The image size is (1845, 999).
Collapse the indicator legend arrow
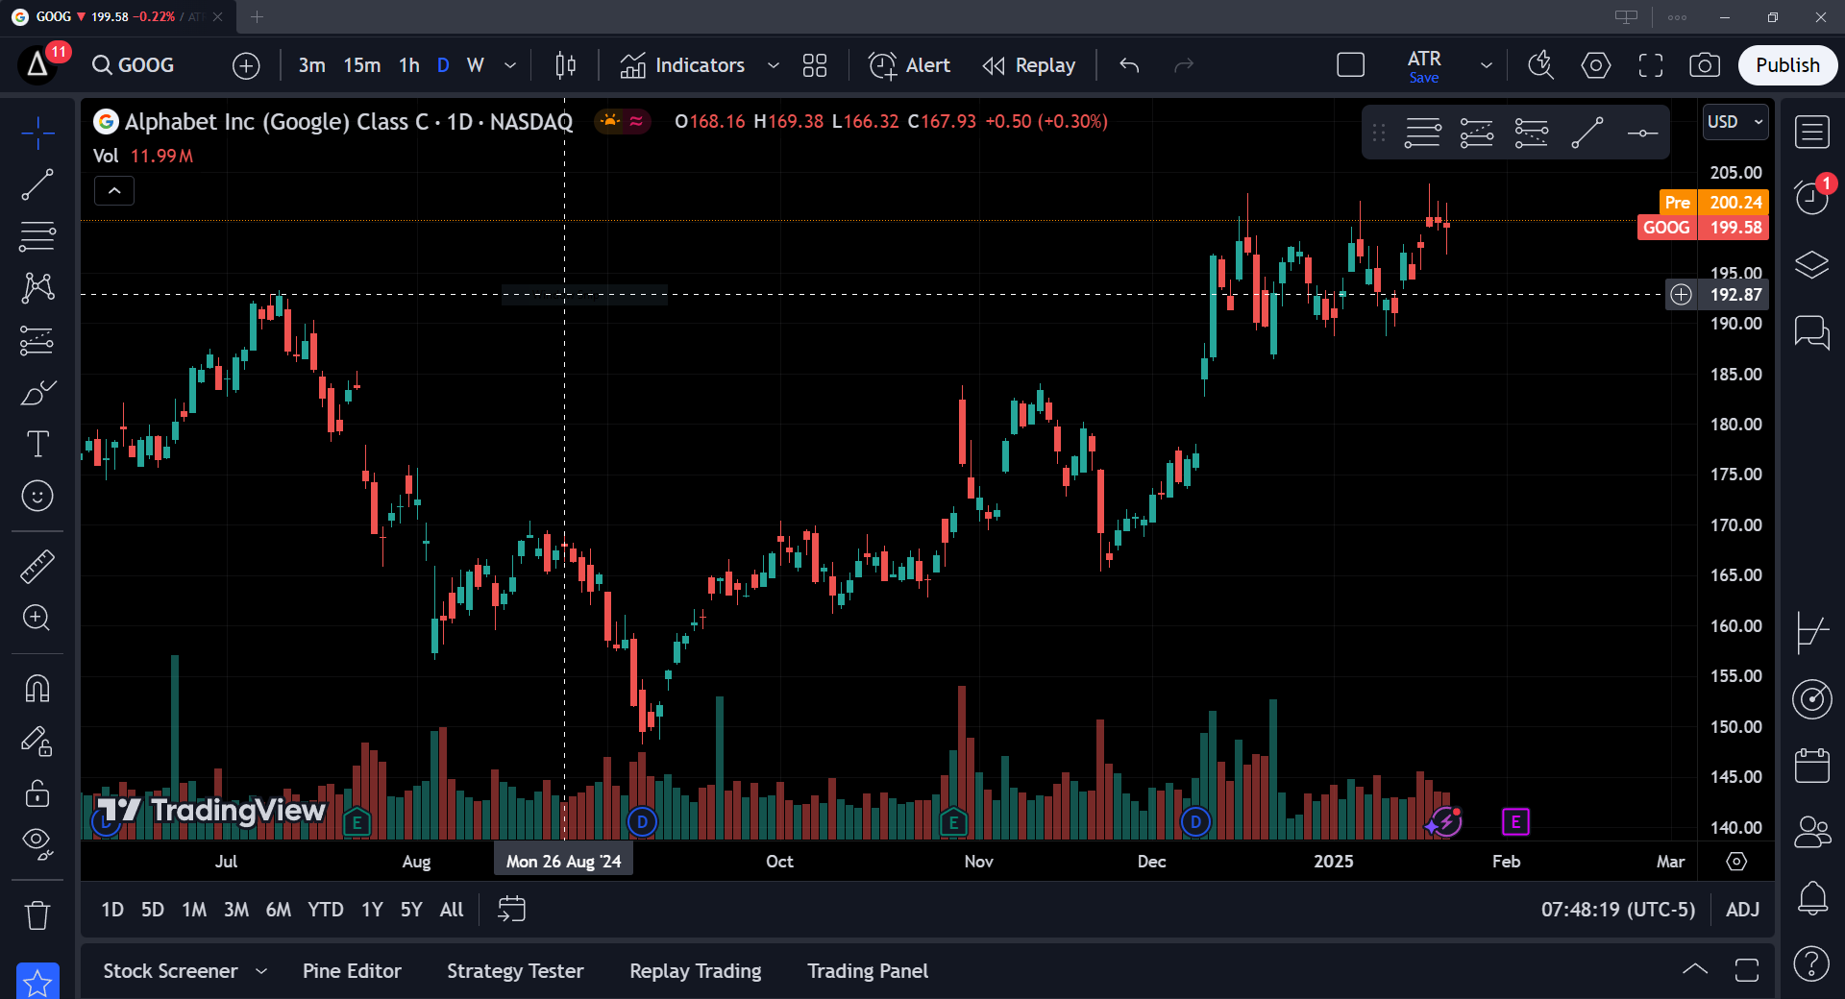[x=114, y=191]
